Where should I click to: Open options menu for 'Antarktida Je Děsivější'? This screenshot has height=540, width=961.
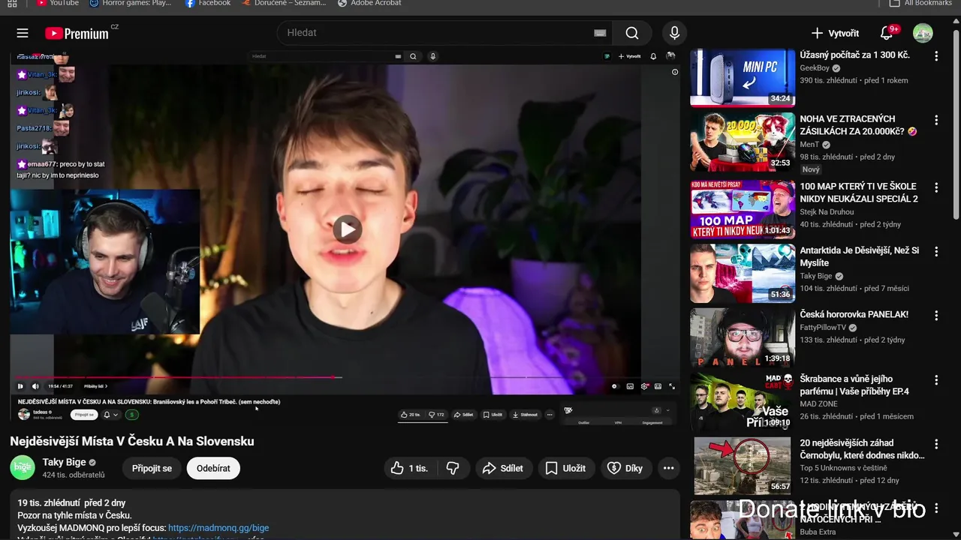click(x=936, y=251)
